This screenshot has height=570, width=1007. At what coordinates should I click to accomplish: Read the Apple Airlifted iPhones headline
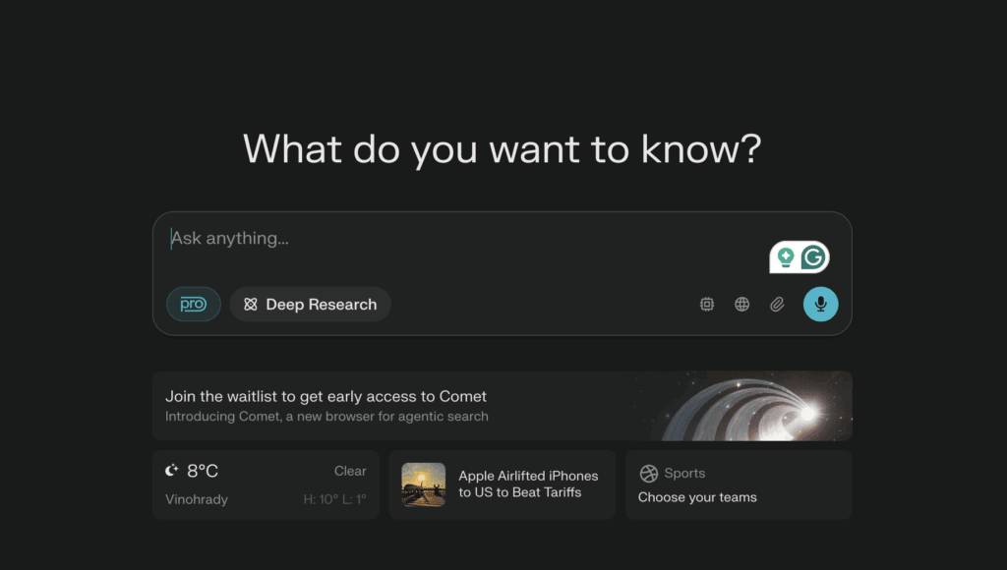coord(528,484)
